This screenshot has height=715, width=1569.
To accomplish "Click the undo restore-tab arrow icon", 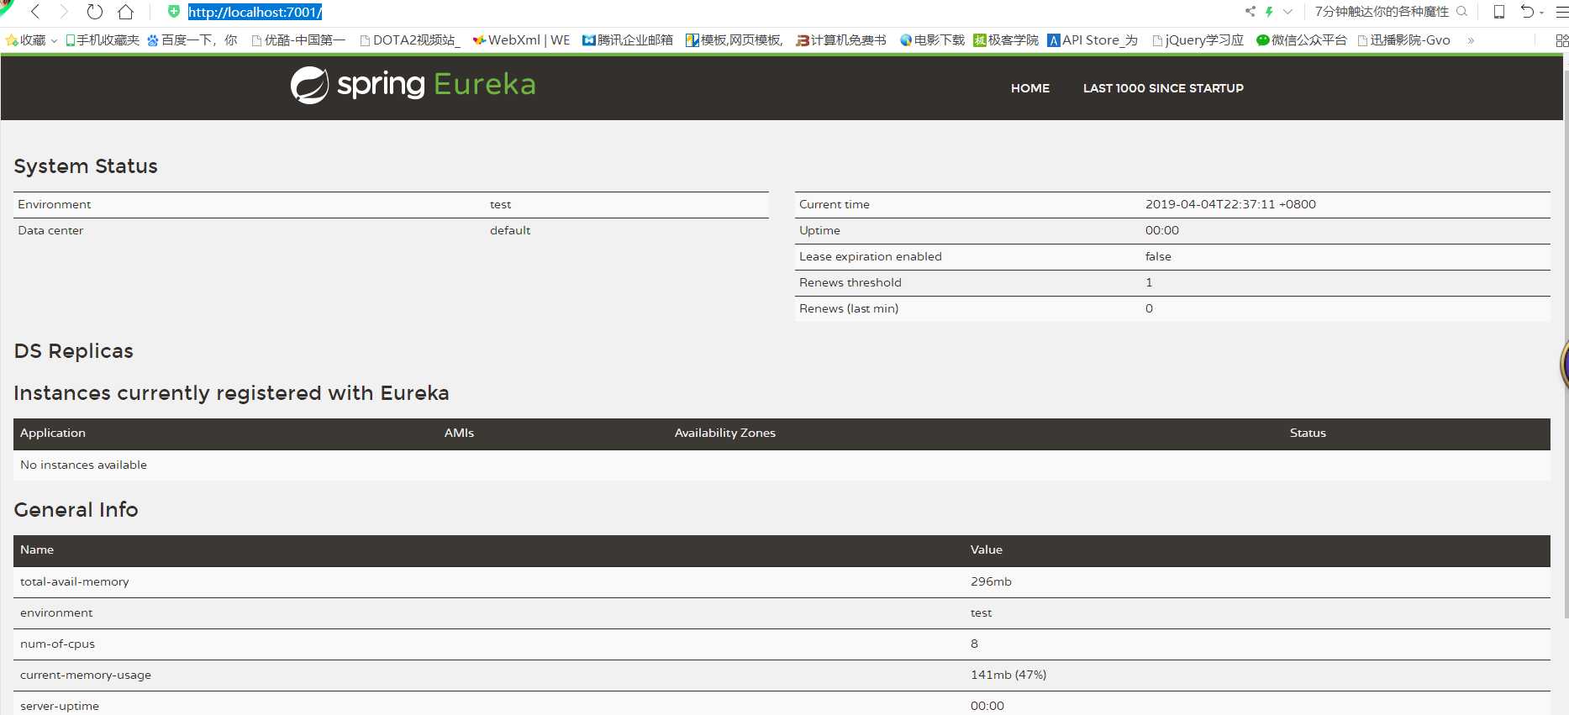I will tap(1527, 12).
